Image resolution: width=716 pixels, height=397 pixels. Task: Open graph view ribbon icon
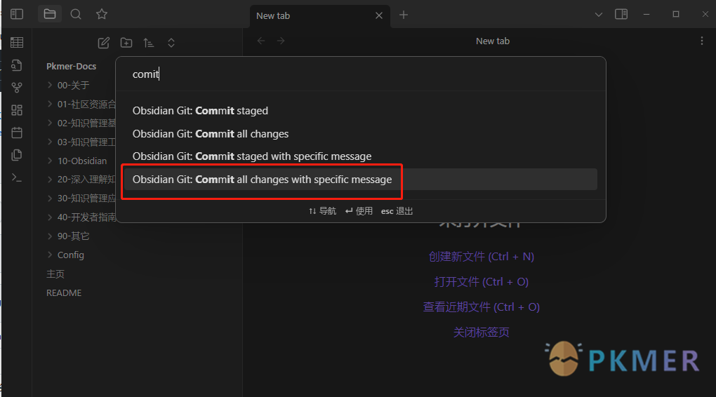tap(17, 88)
